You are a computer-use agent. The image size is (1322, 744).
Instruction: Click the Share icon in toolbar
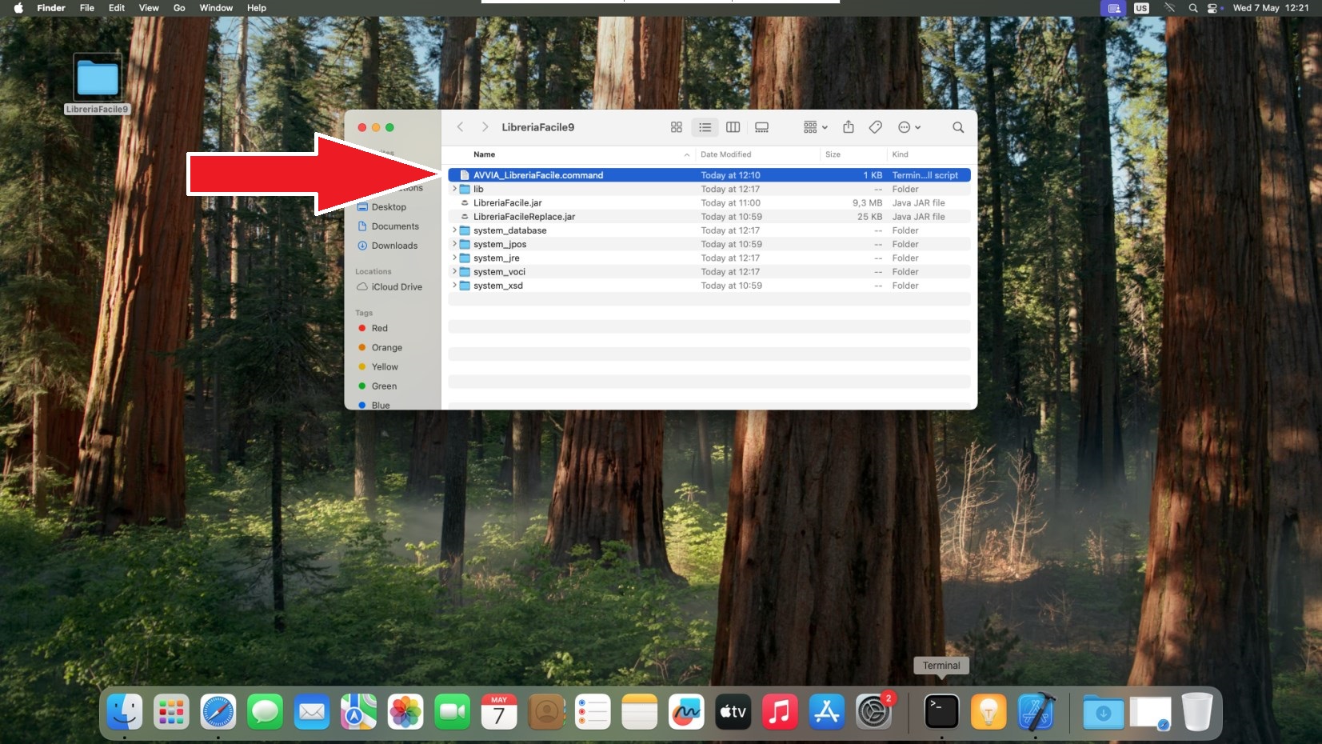[849, 127]
